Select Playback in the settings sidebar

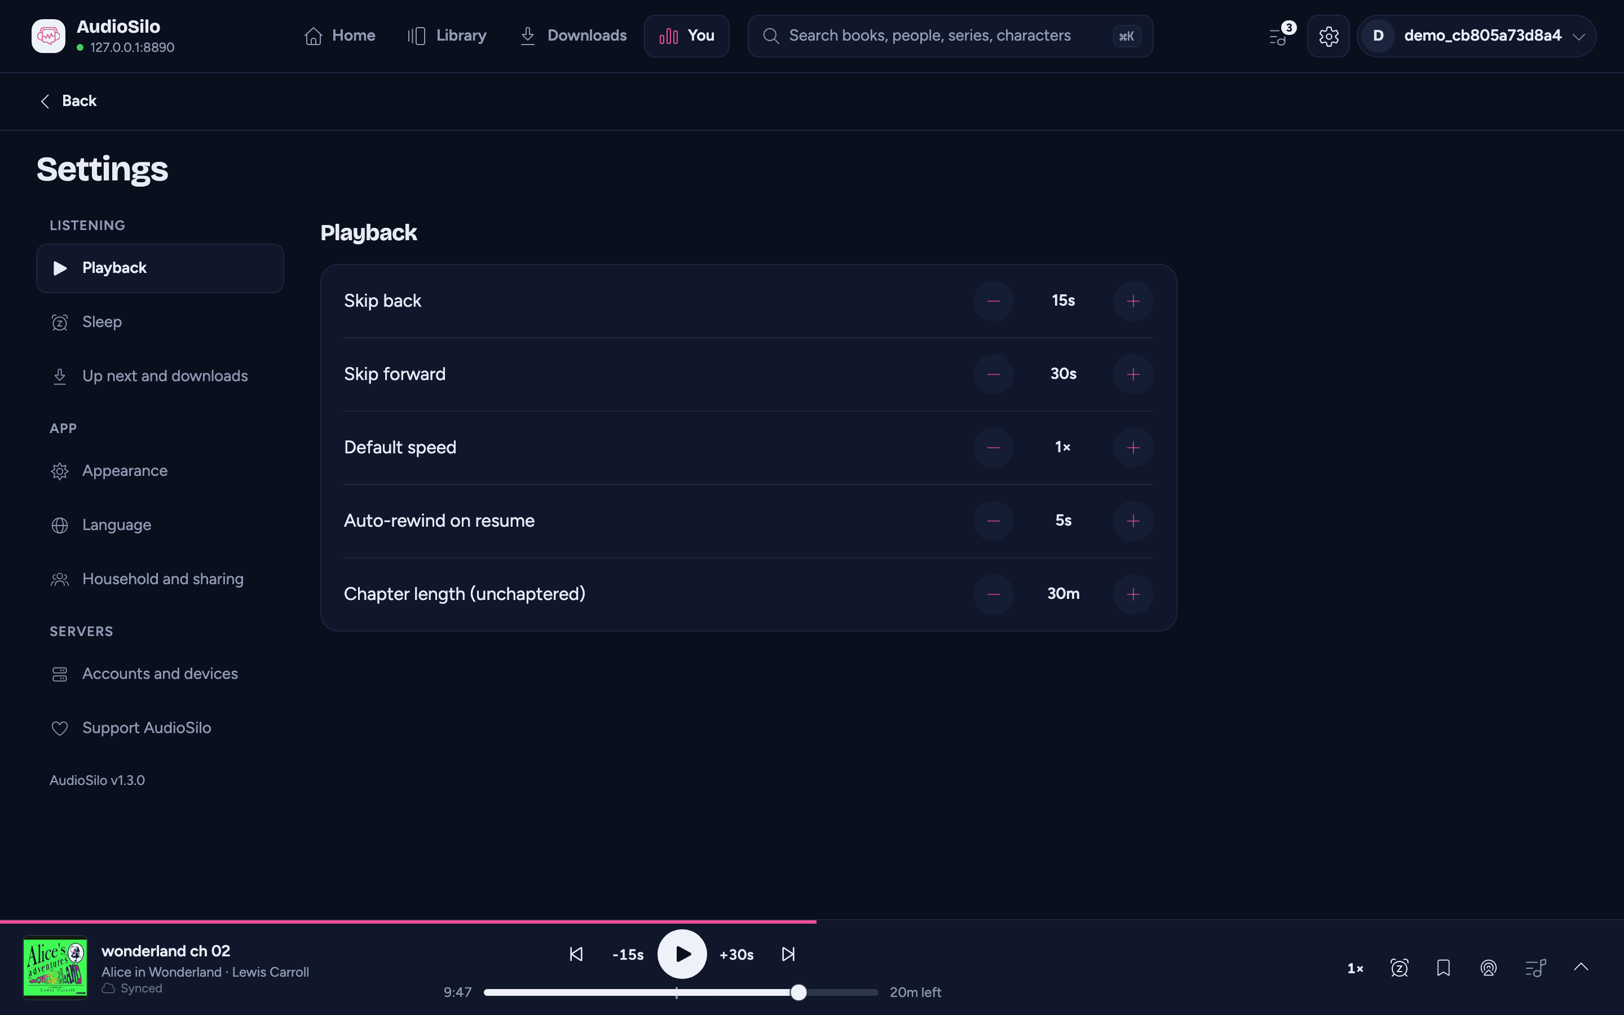[x=160, y=268]
